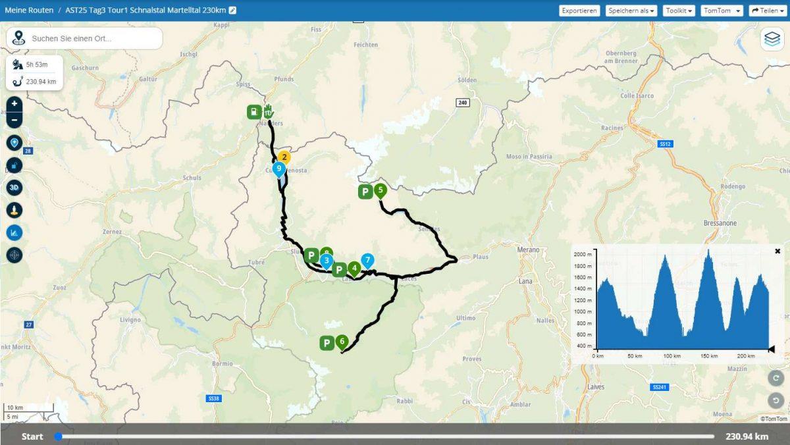Open the map layers selector
Screen dimensions: 790x445
click(x=772, y=39)
